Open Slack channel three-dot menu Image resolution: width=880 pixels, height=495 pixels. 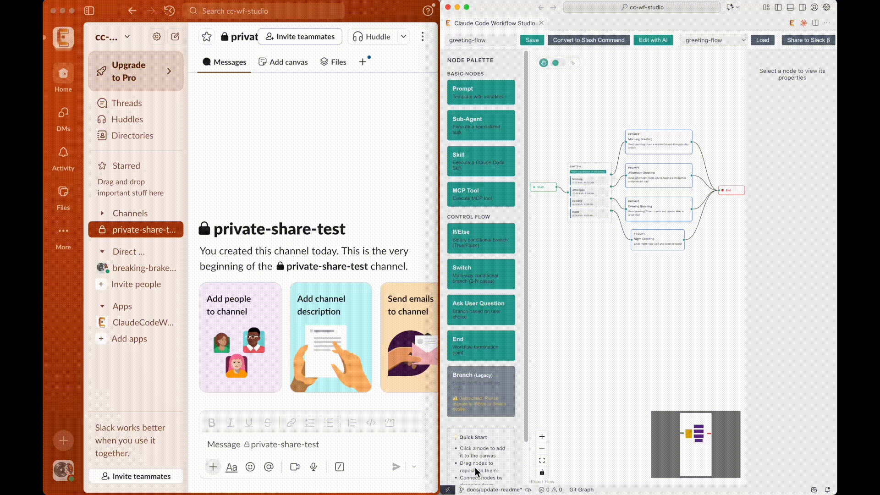point(423,37)
